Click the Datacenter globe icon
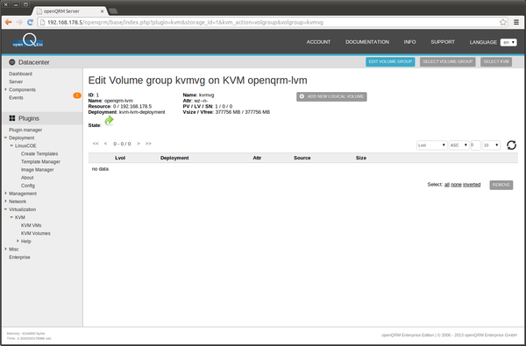 [x=12, y=62]
